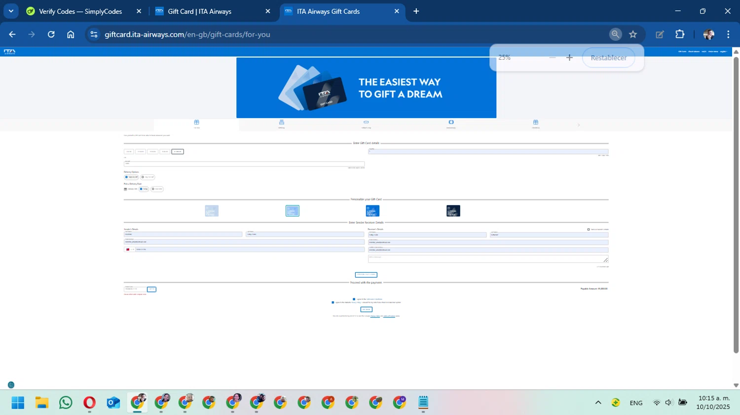Open the English language dropdown in header
This screenshot has height=415, width=740.
pos(724,52)
